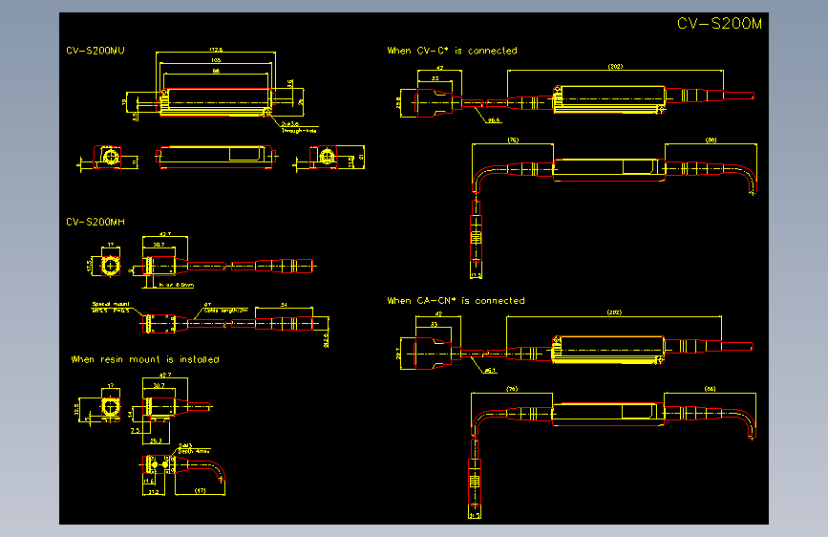Select the CV-S200MH section label
Screen dimensions: 828x537
[96, 222]
